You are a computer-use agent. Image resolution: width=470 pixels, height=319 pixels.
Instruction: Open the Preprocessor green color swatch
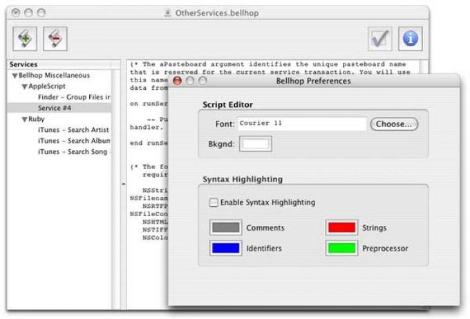coord(341,248)
